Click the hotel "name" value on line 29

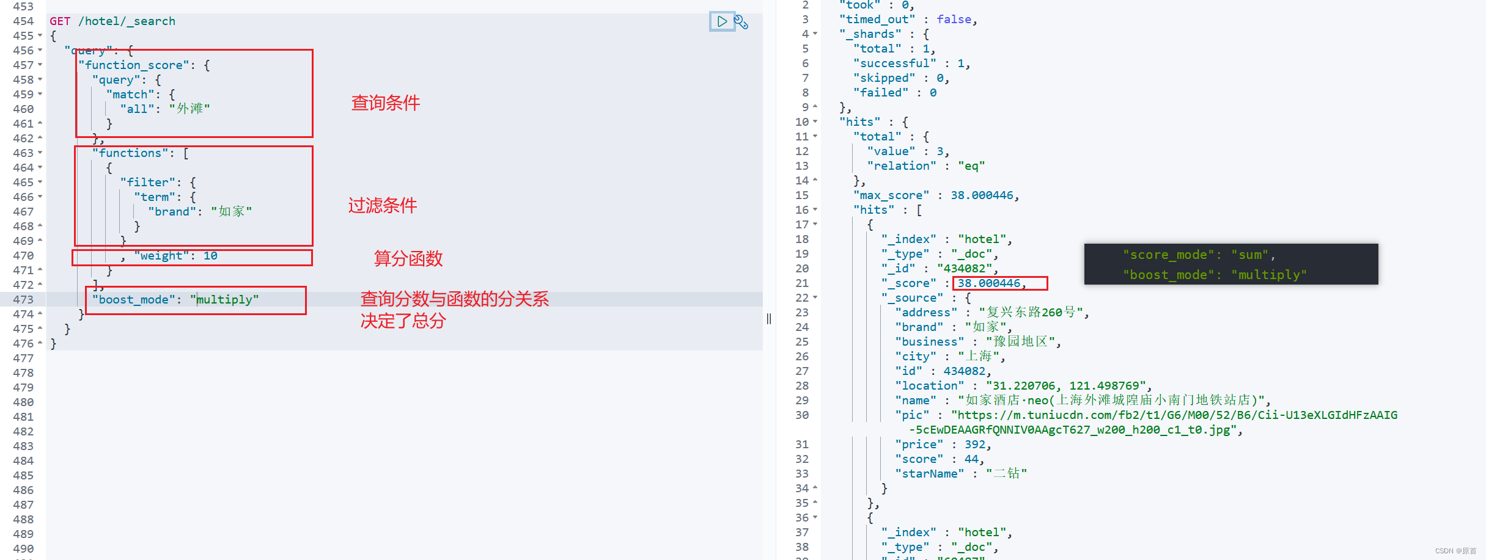(x=1111, y=401)
